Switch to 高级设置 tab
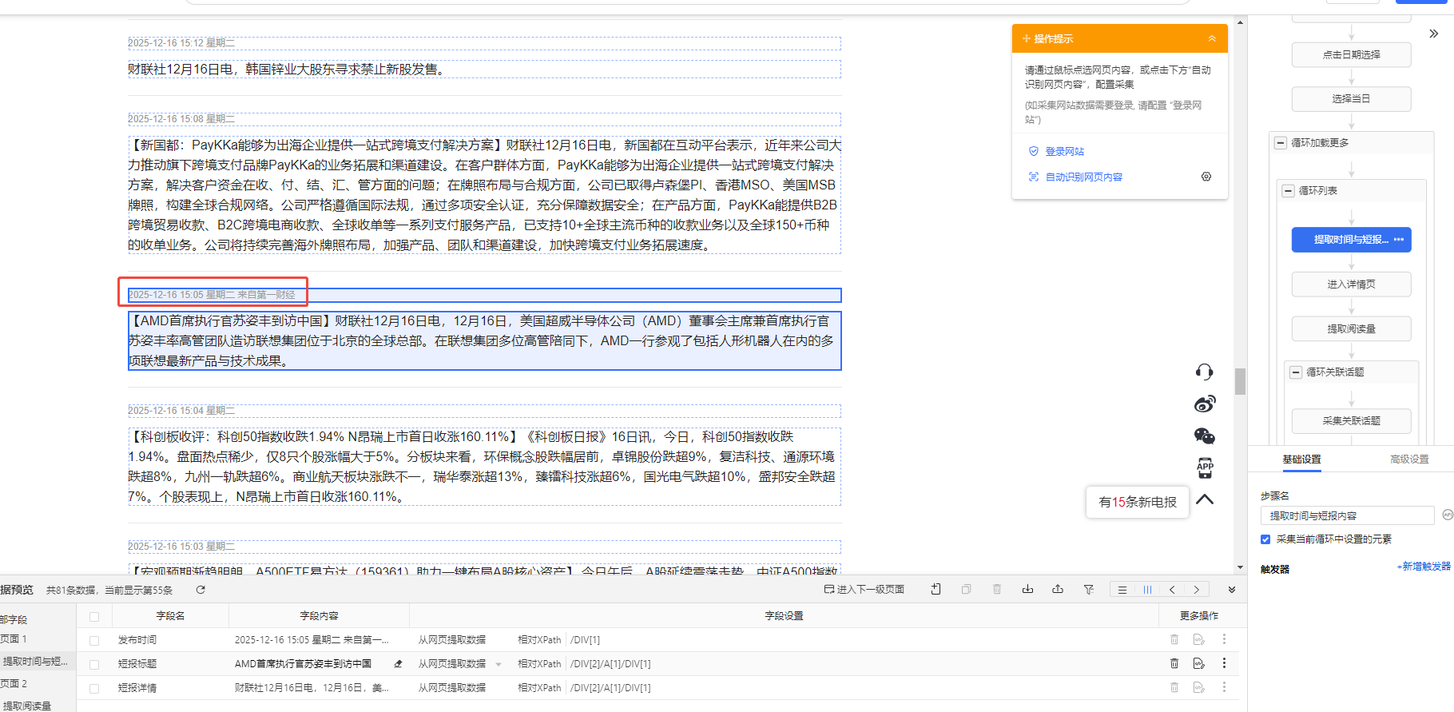The height and width of the screenshot is (712, 1454). (x=1409, y=459)
